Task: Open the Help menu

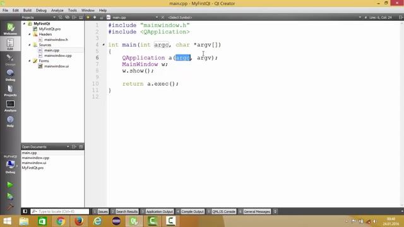Action: click(103, 10)
